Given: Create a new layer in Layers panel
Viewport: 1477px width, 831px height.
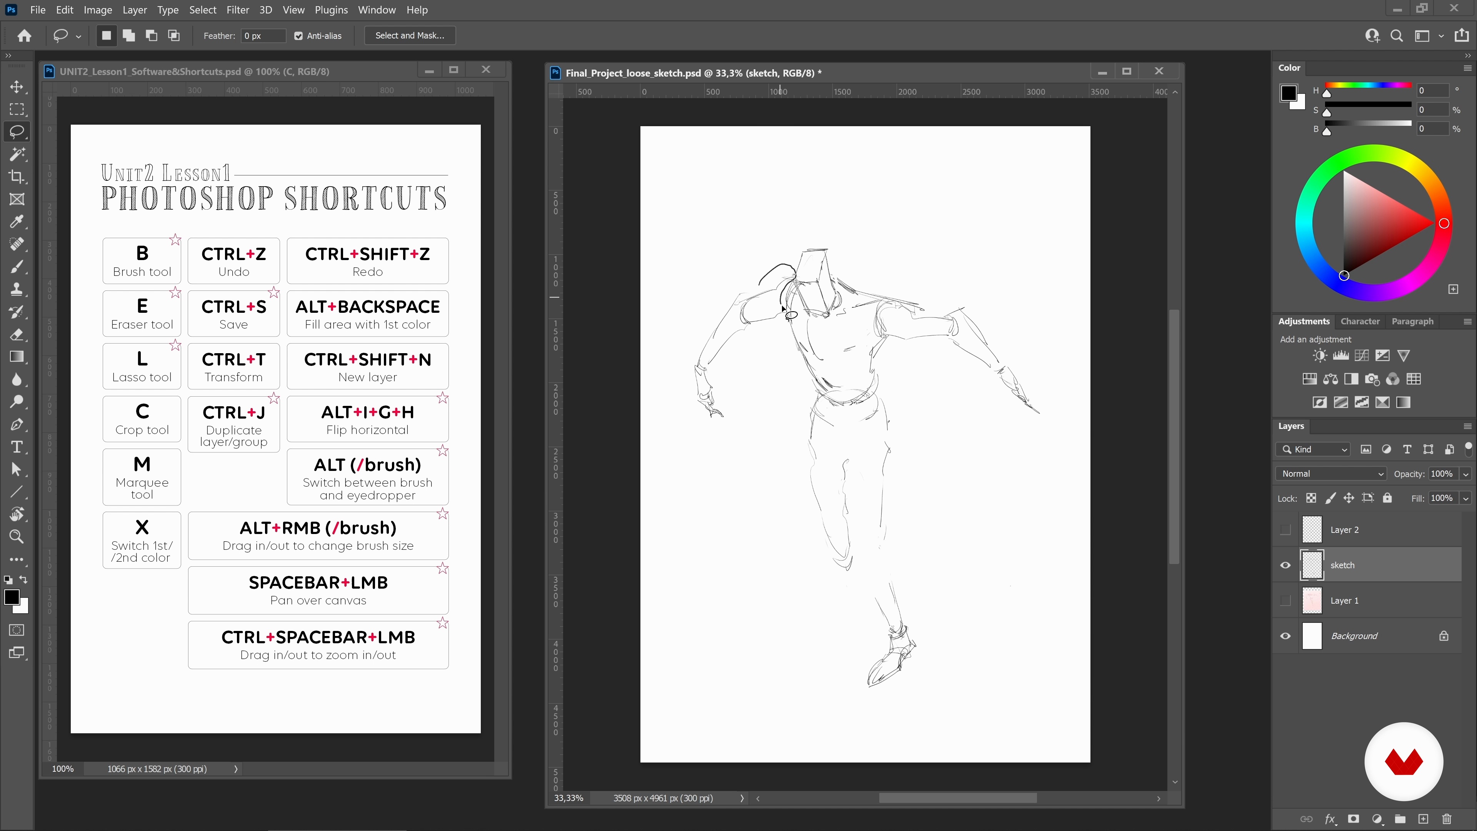Looking at the screenshot, I should coord(1423,819).
